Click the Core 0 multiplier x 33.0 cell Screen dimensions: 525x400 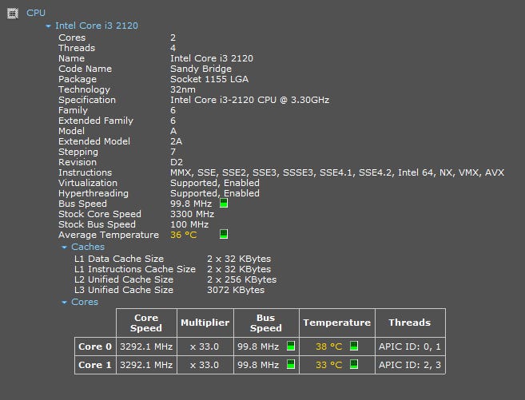tap(205, 347)
